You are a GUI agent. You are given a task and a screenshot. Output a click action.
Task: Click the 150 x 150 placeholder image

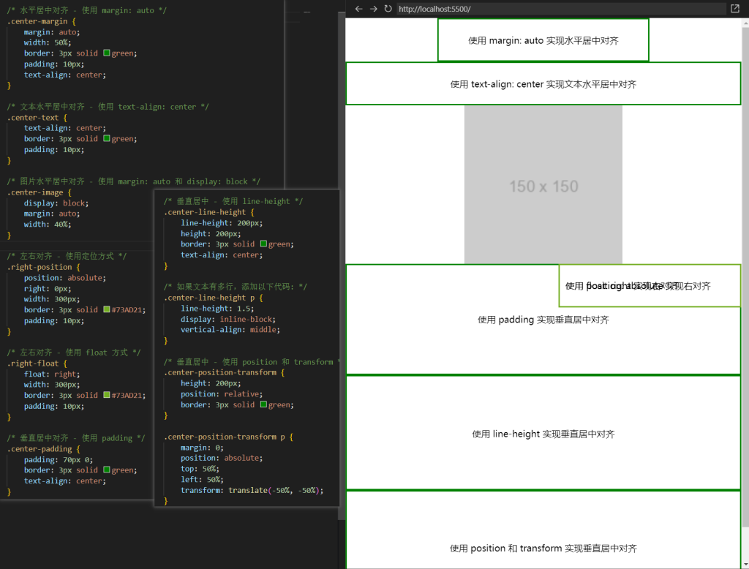pos(543,185)
